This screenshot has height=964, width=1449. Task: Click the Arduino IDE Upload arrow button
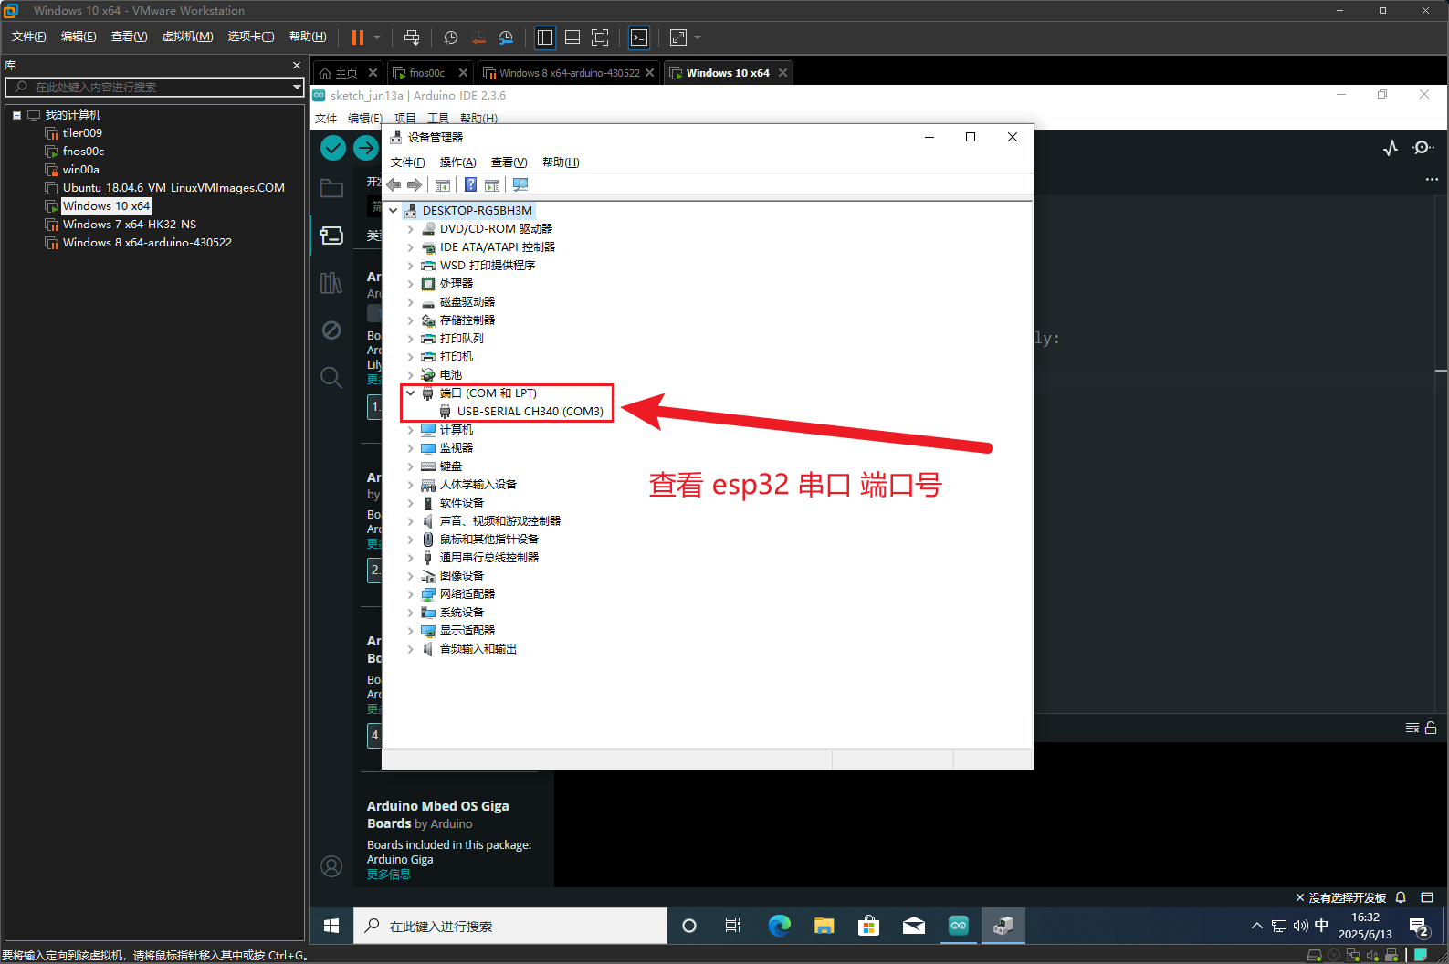point(366,148)
